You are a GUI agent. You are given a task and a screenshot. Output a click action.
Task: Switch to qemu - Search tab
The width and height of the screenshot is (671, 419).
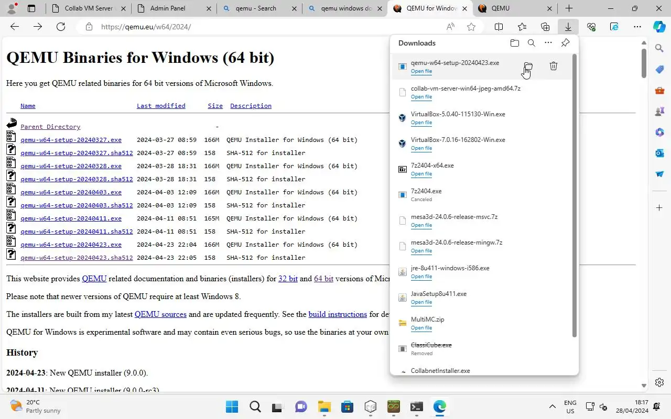pyautogui.click(x=258, y=8)
